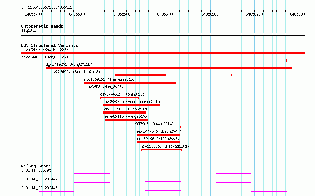Open variant nsv39166 (Mills2006) label
The image size is (315, 196).
(x=158, y=139)
